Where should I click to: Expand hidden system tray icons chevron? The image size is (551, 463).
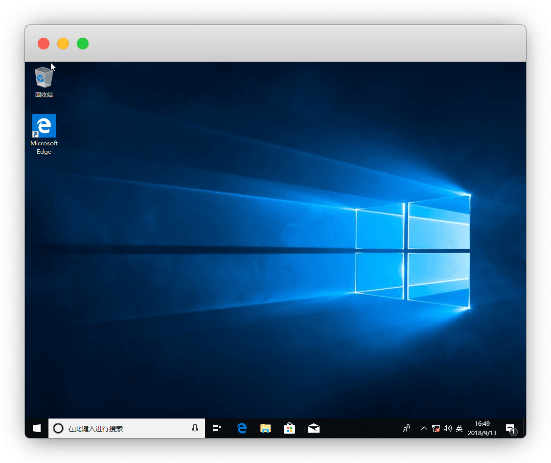(x=424, y=428)
